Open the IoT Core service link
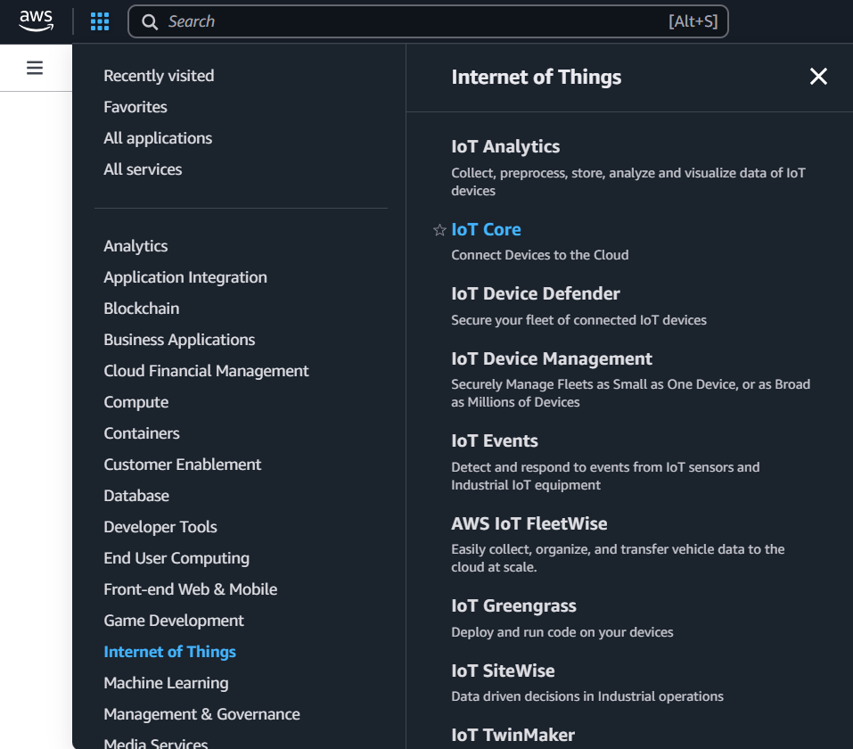This screenshot has height=749, width=853. tap(486, 229)
